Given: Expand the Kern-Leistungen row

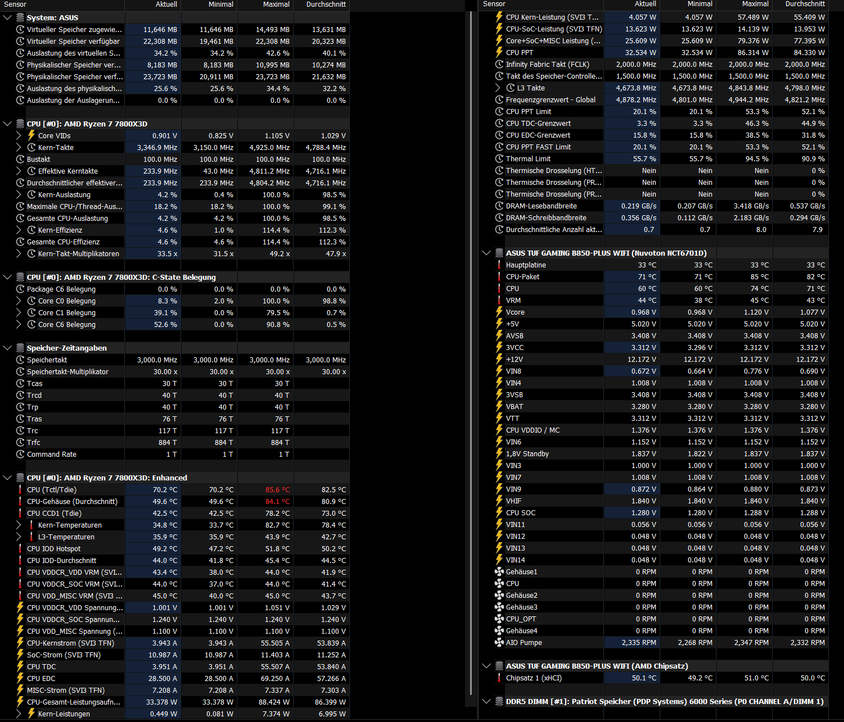Looking at the screenshot, I should tap(19, 714).
